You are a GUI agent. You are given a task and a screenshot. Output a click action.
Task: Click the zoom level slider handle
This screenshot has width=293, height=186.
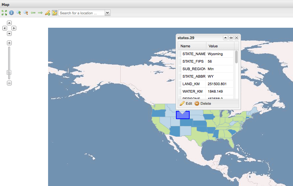9,72
